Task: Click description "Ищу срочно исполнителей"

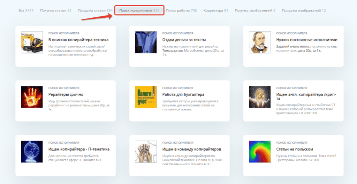Action: 79,105
